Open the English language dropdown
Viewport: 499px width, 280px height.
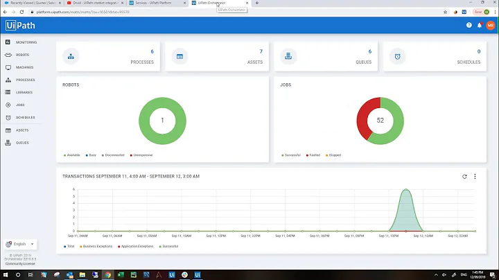pyautogui.click(x=20, y=244)
